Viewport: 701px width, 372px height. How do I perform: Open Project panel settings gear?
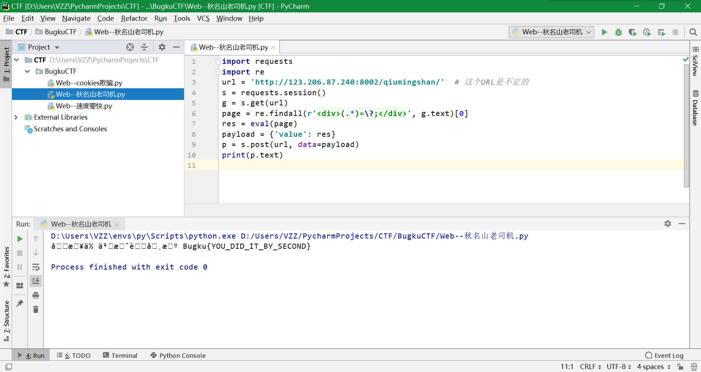coord(162,47)
